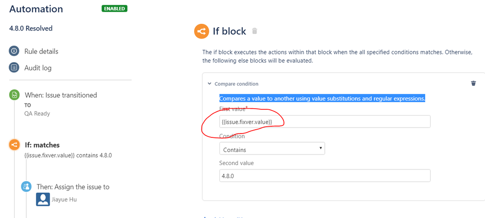Open the Then: Assign the issue to step
This screenshot has width=485, height=218.
point(73,187)
